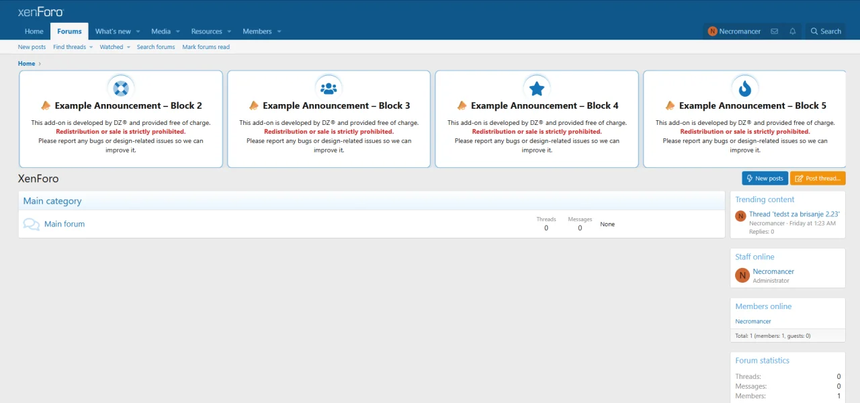Open Example Announcement – Block 3 title
The height and width of the screenshot is (403, 860).
pyautogui.click(x=337, y=105)
